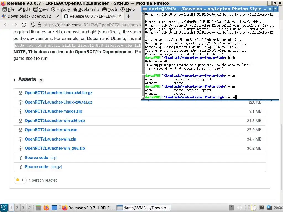Screen dimensions: 283x212
Task: Open the Tools menu
Action: [110, 9]
